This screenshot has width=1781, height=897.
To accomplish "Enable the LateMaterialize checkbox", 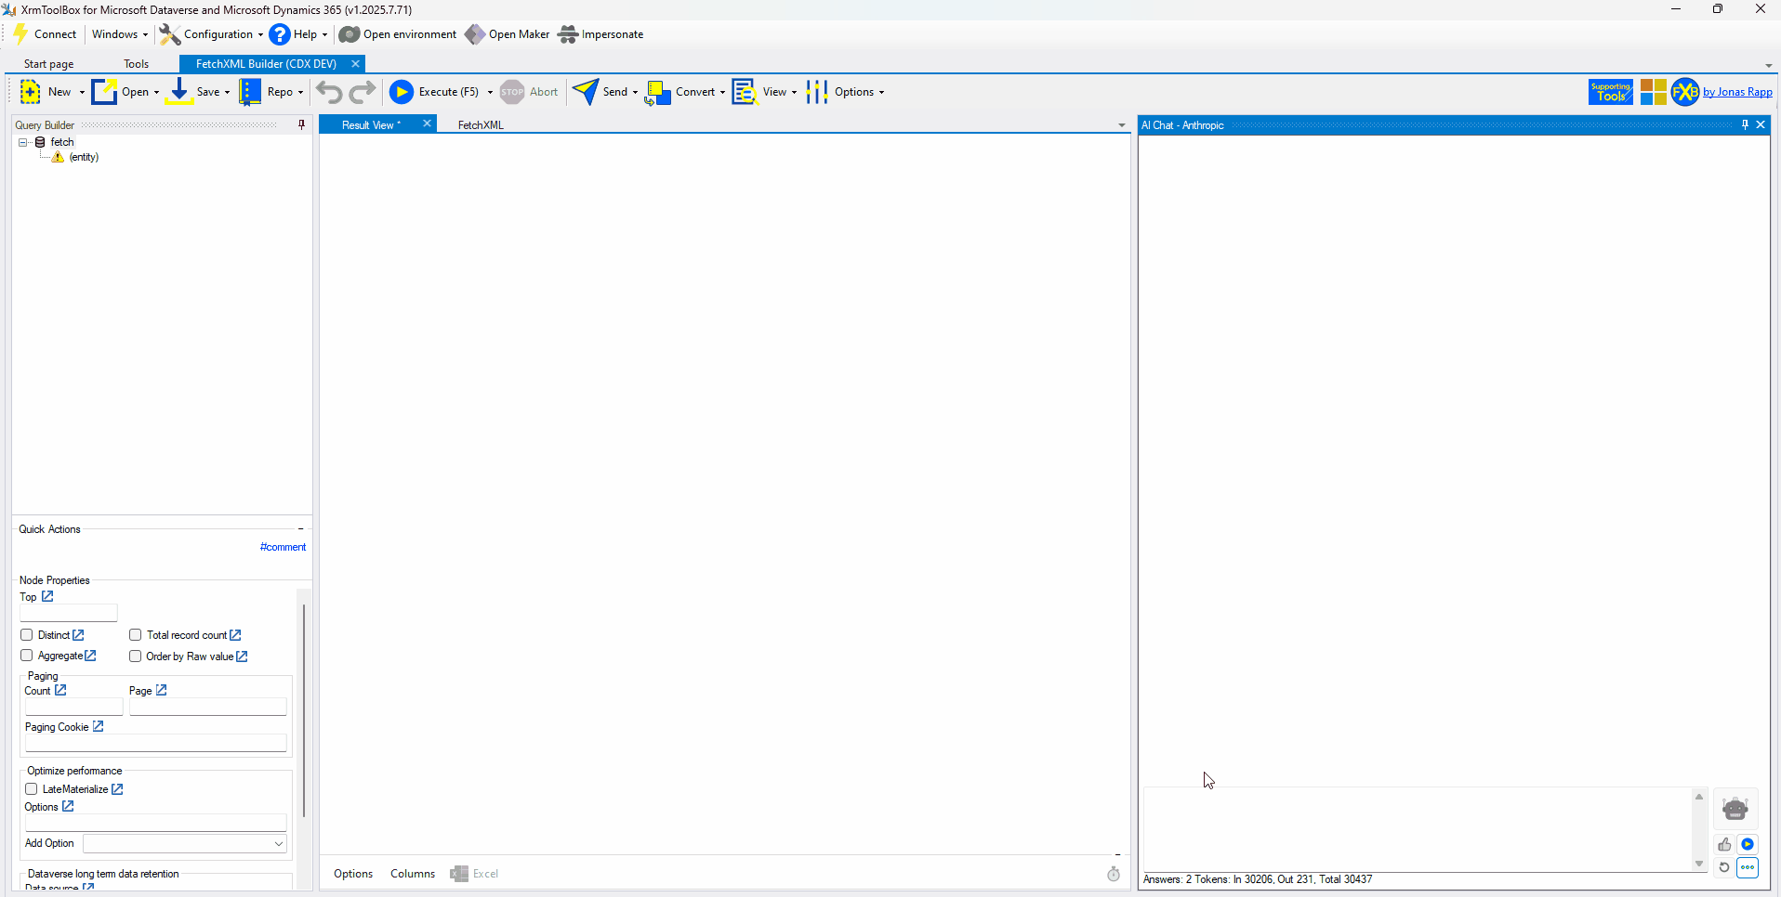I will [32, 789].
